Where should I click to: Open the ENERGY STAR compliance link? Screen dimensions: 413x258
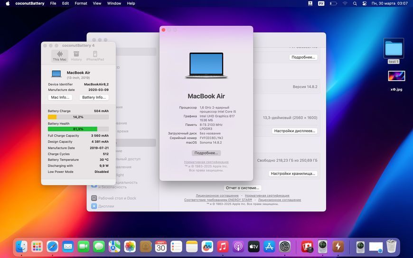pos(218,200)
